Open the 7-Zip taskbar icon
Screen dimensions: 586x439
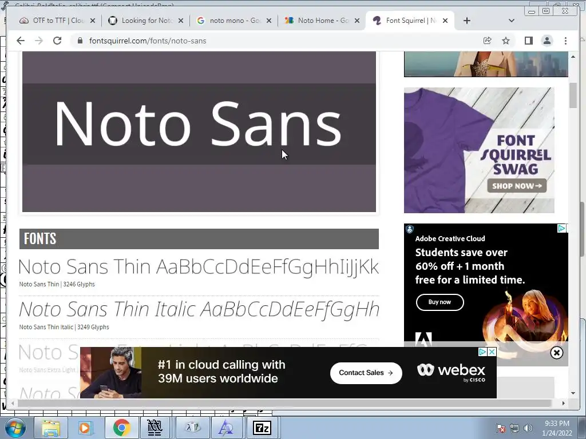pyautogui.click(x=262, y=428)
